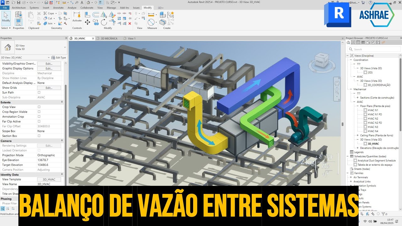Toggle the Sun Path checkbox
This screenshot has height=226, width=402.
pos(39,93)
